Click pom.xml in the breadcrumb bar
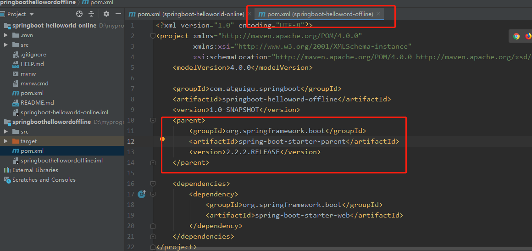The width and height of the screenshot is (532, 251). pos(98,3)
